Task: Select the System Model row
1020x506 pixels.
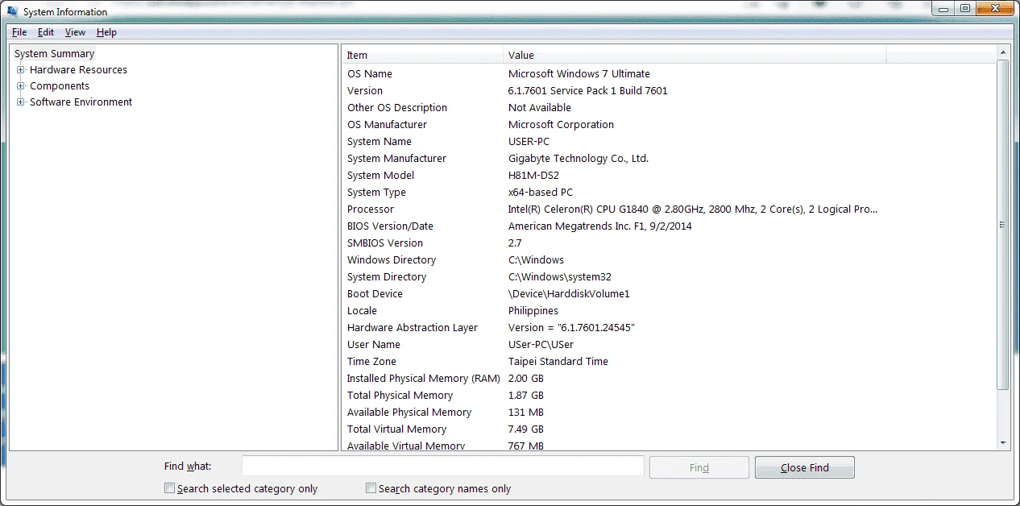Action: click(669, 176)
